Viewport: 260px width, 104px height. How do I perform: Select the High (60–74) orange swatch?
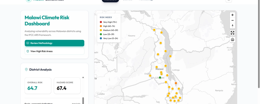(101, 26)
